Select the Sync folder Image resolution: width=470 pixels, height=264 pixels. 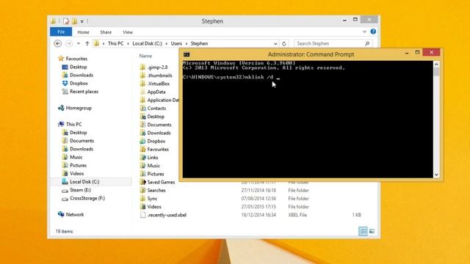[x=152, y=199]
